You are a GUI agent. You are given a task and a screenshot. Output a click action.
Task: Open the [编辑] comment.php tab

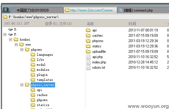(x=143, y=10)
